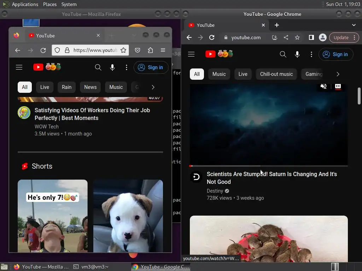The image size is (362, 271).
Task: Open Chrome profile avatar icon
Action: click(x=322, y=37)
